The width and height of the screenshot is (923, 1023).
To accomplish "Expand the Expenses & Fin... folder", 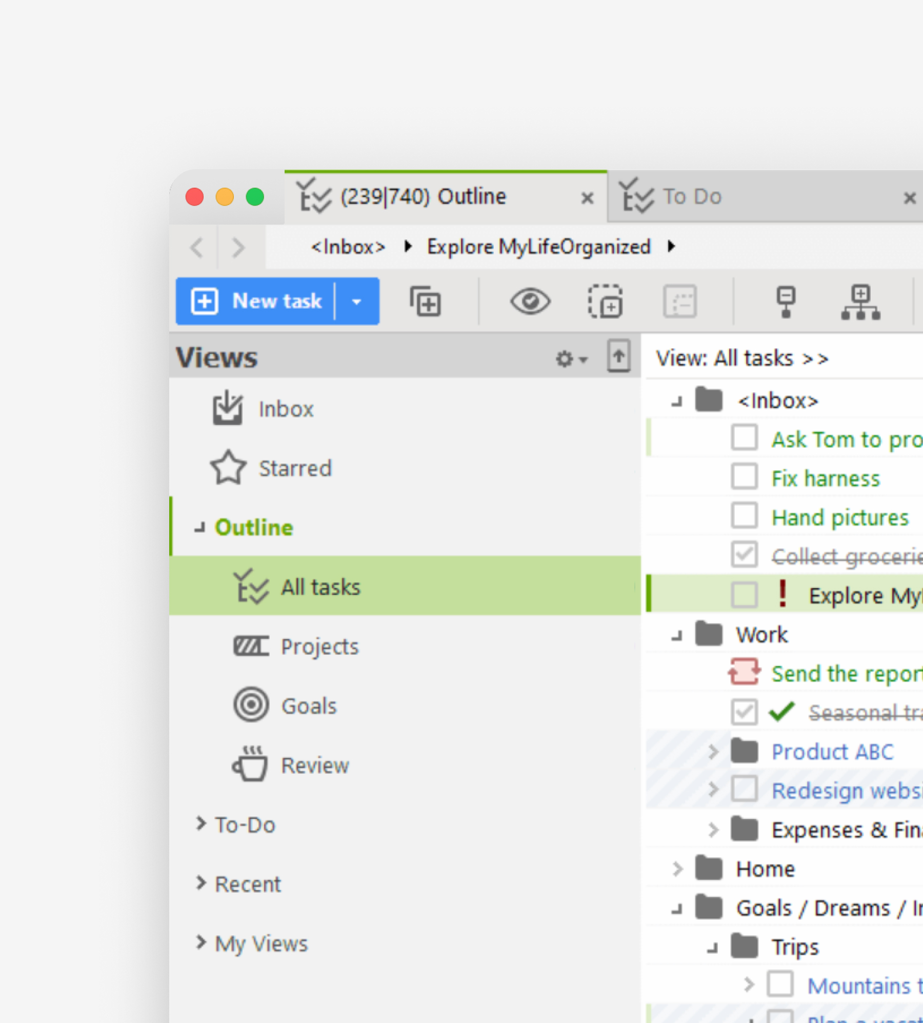I will [x=713, y=830].
